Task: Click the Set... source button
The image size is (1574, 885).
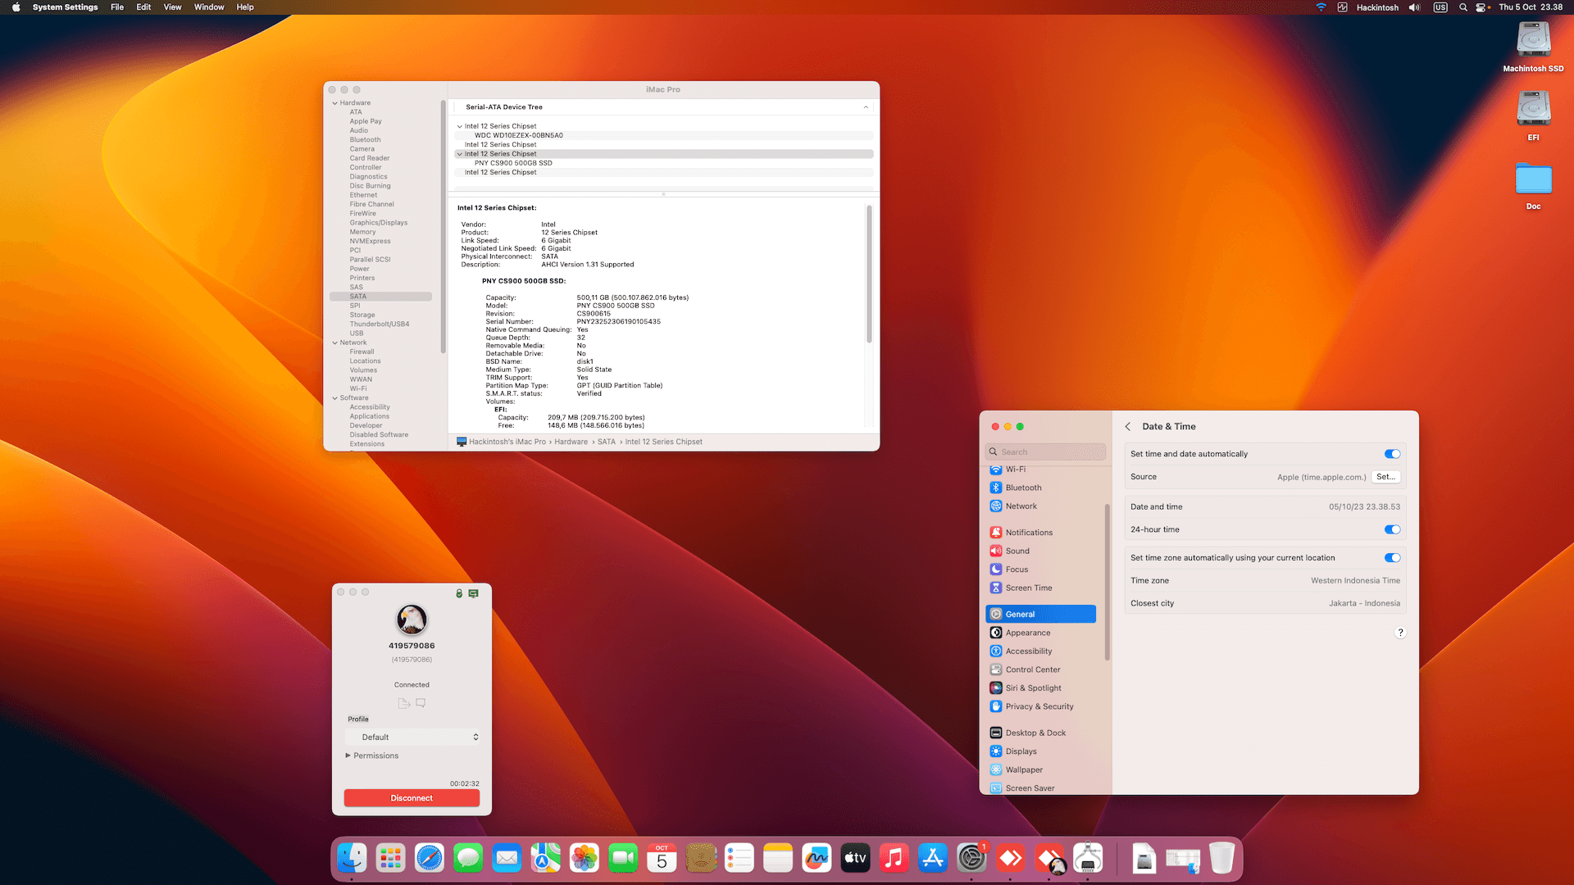Action: 1385,477
